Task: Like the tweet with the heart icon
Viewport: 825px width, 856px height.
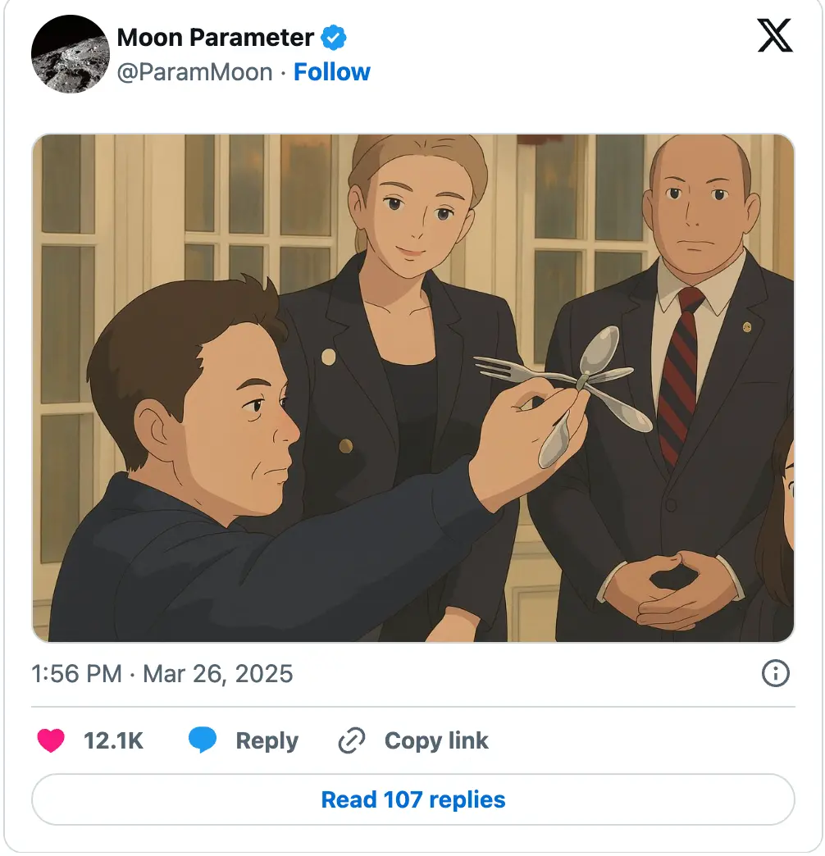Action: [x=51, y=741]
